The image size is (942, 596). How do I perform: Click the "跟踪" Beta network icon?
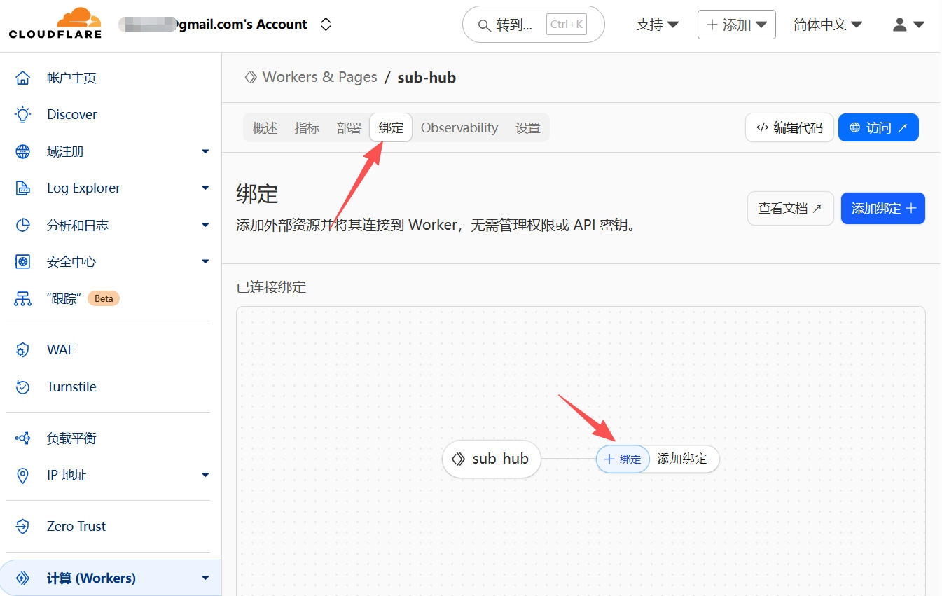coord(23,299)
